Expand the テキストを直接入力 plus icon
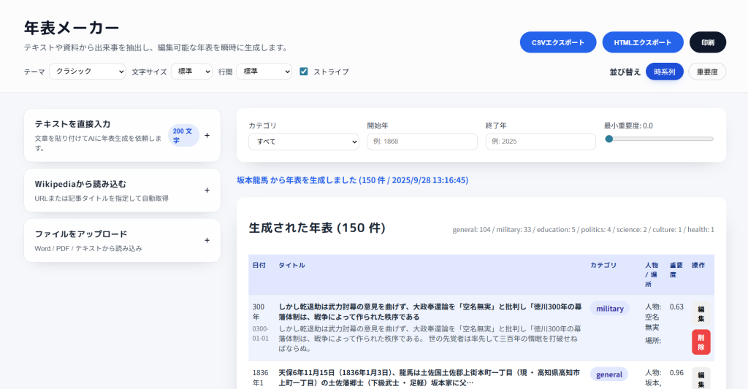This screenshot has width=748, height=389. click(x=207, y=135)
